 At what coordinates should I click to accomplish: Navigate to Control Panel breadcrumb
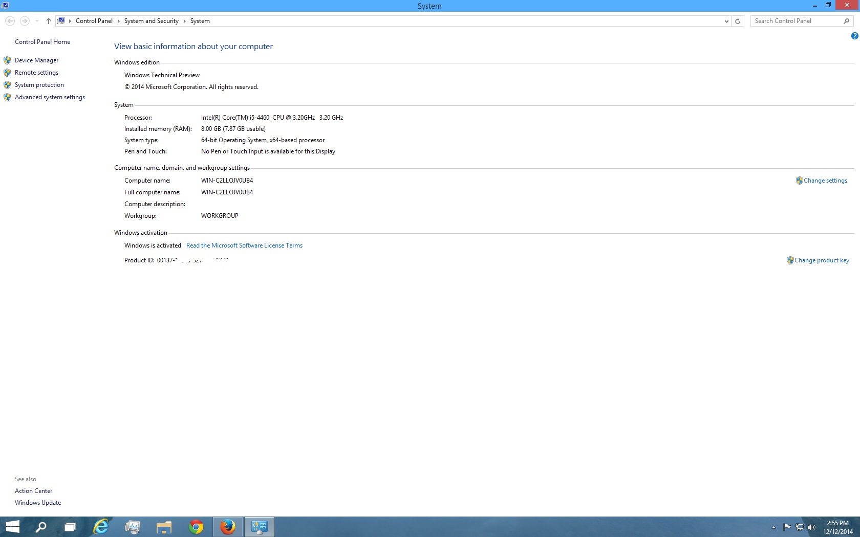tap(94, 21)
